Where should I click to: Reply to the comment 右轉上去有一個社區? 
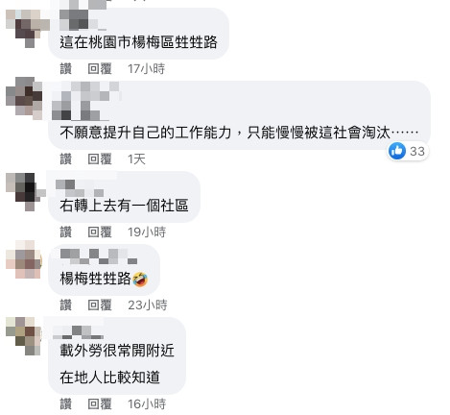click(100, 232)
